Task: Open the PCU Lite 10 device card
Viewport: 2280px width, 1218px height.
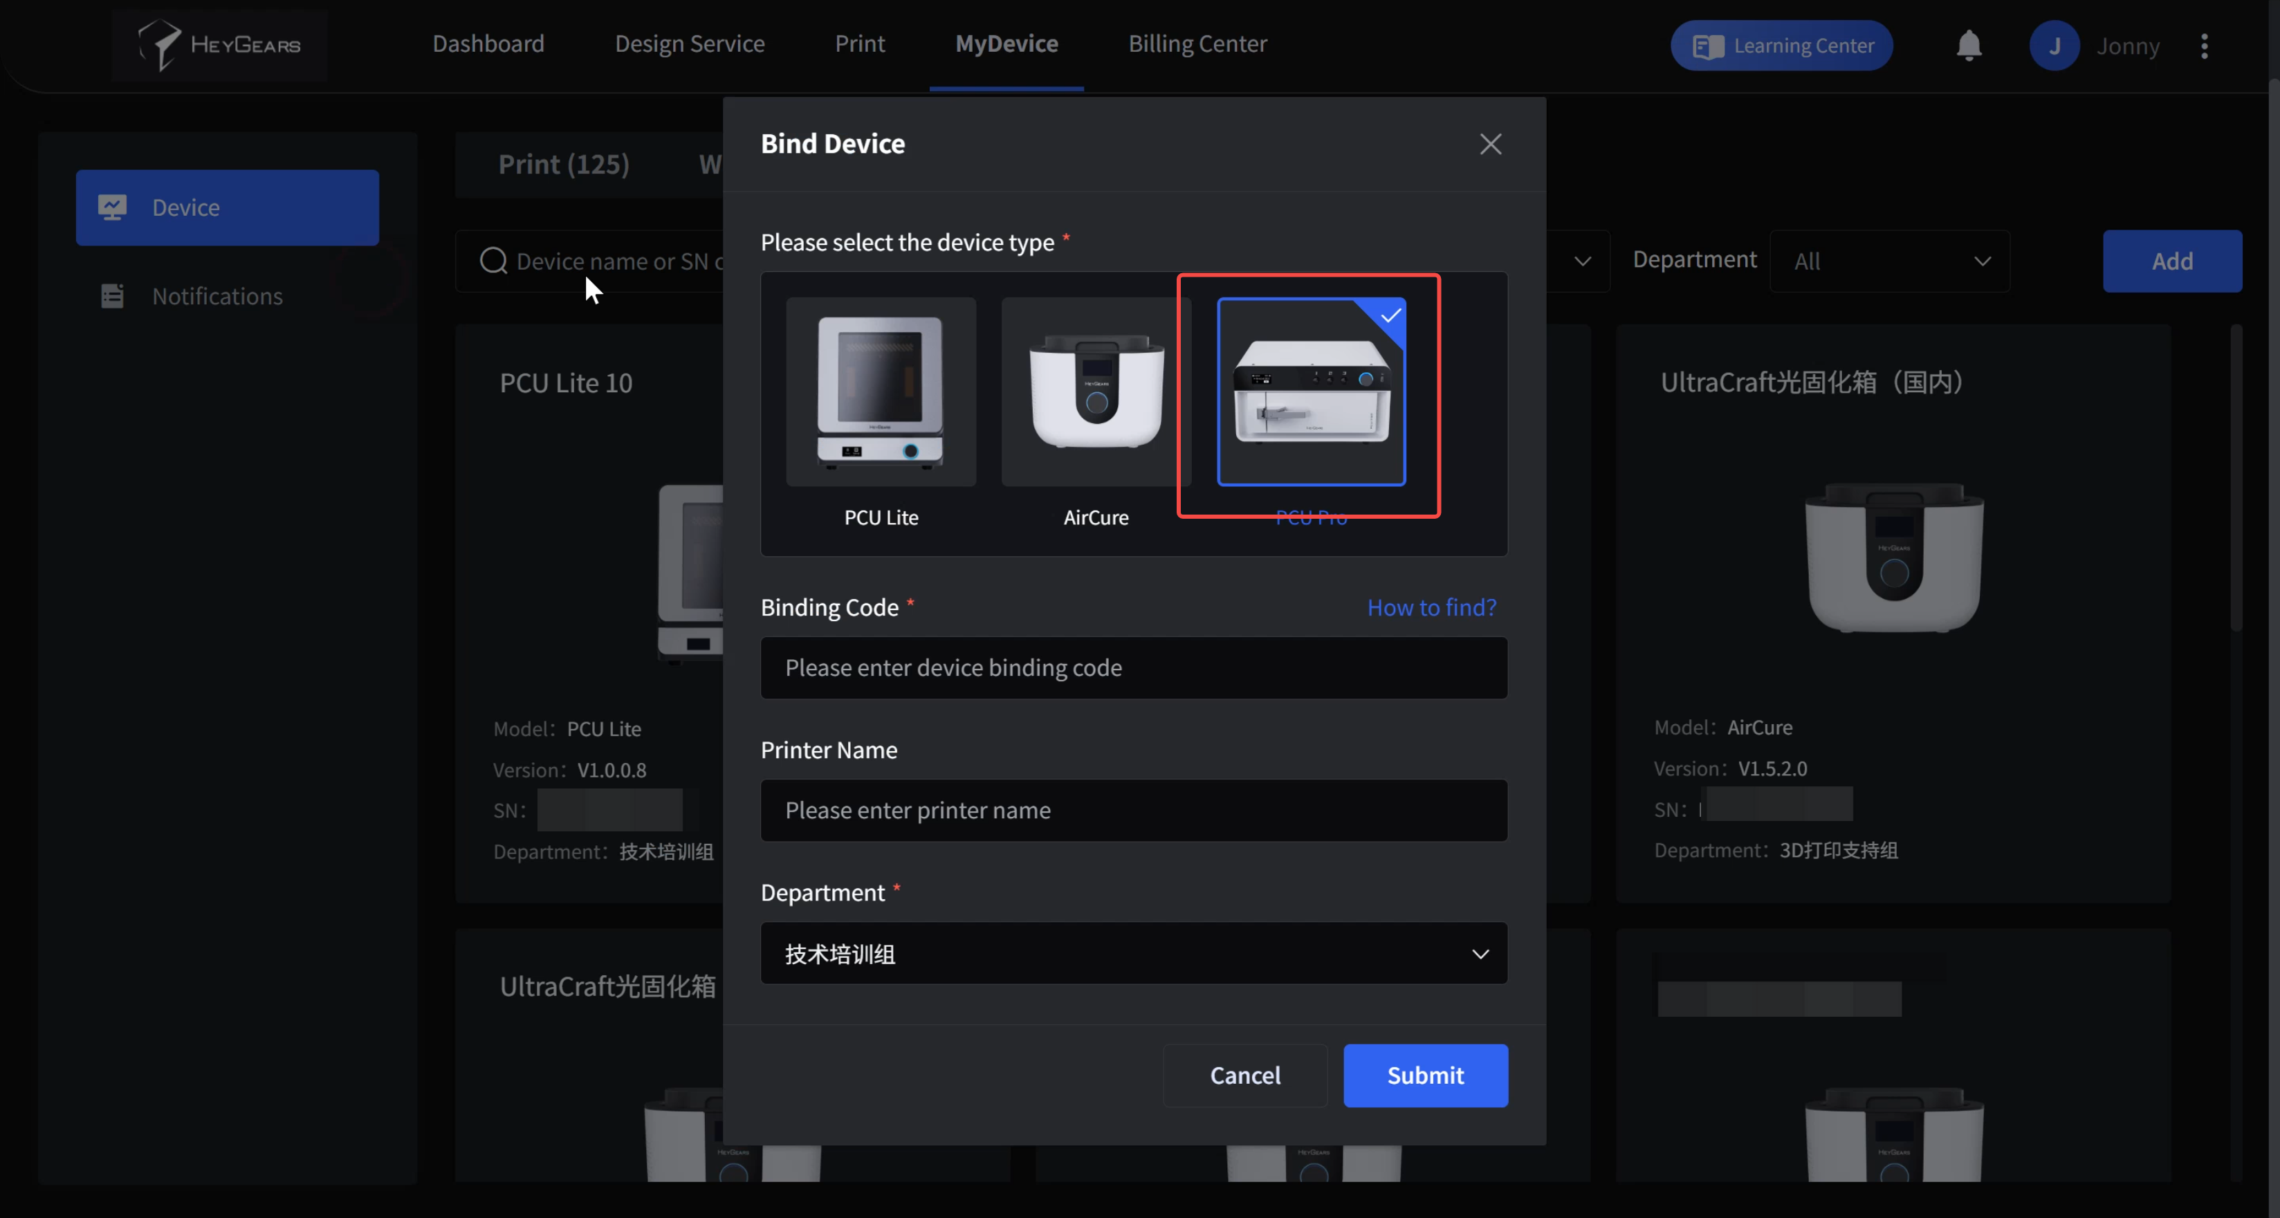Action: pyautogui.click(x=589, y=613)
